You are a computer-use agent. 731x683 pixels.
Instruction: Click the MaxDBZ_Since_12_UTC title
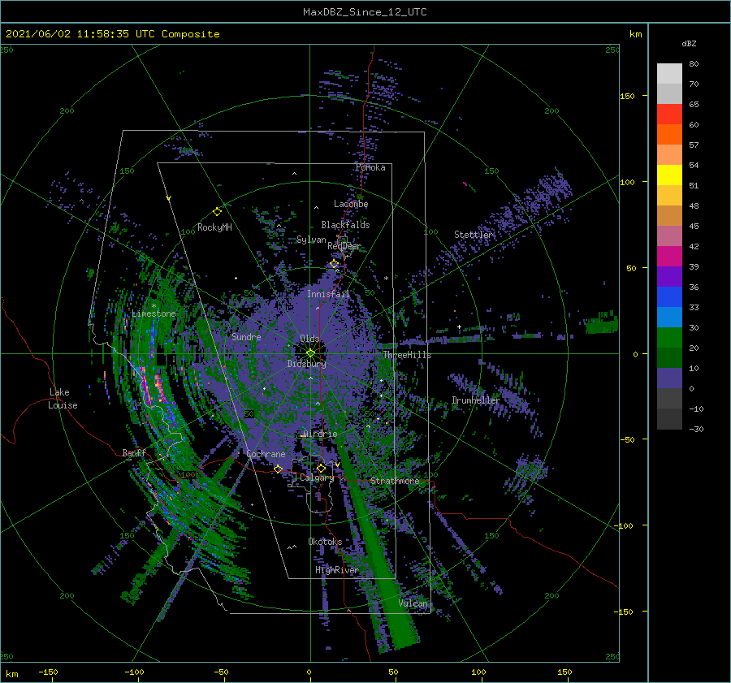(365, 12)
